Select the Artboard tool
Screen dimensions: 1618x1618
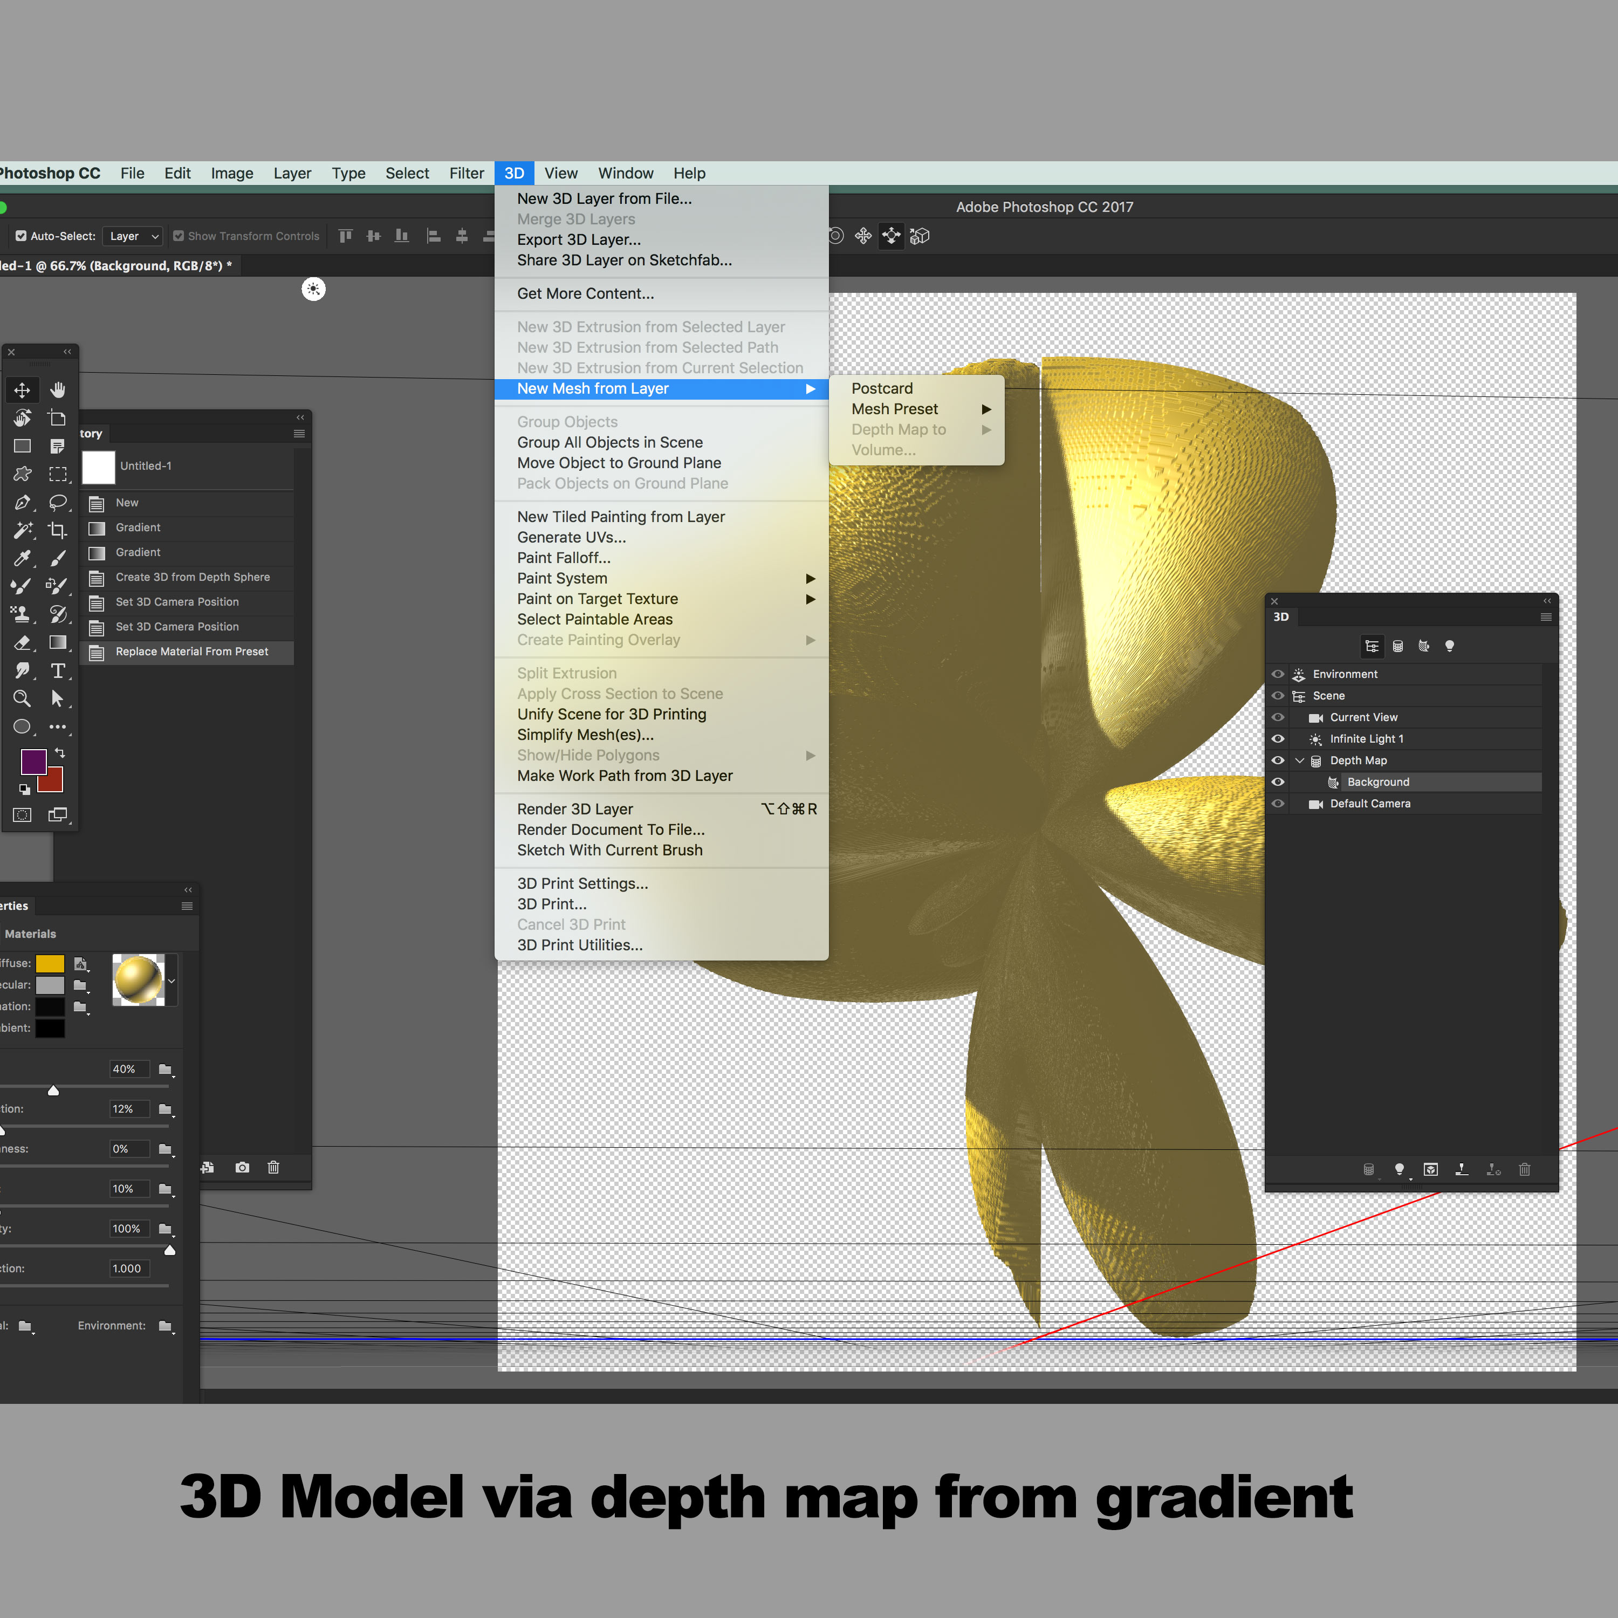58,418
